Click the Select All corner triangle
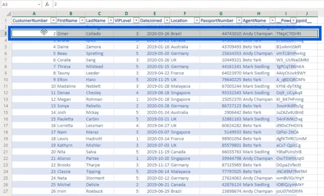 (9, 14)
